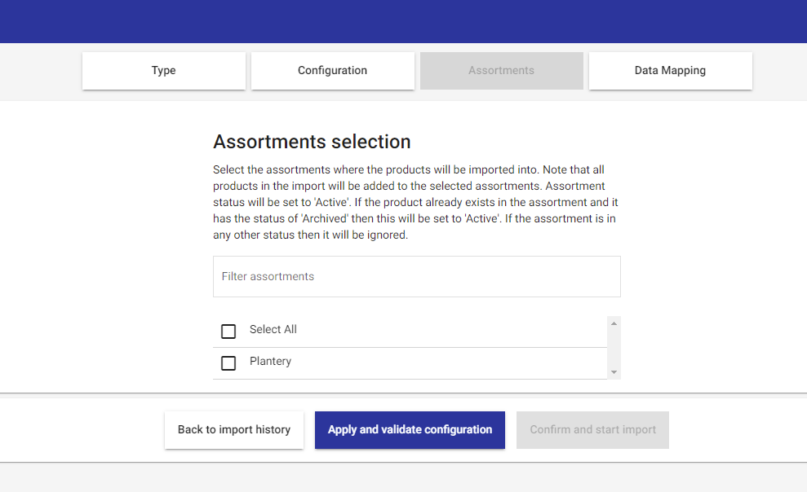This screenshot has width=807, height=492.
Task: Apply and validate configuration
Action: (x=410, y=430)
